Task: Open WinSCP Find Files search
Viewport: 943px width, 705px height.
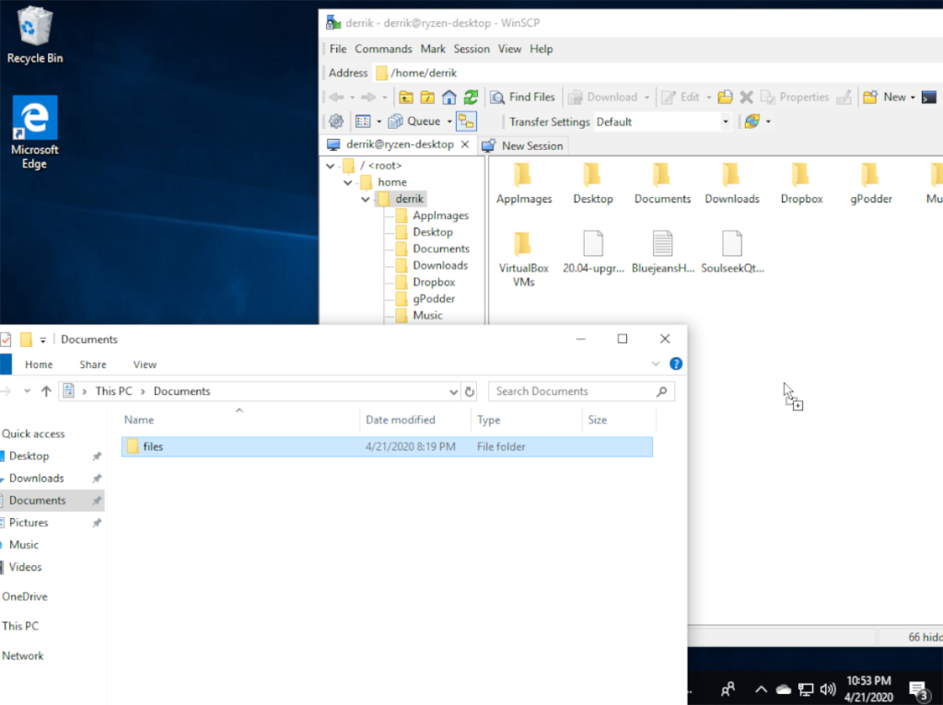Action: [x=522, y=97]
